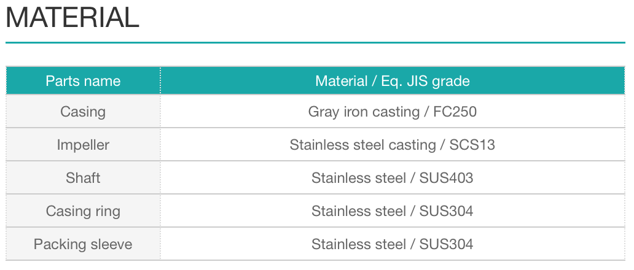Viewport: 634px width, 270px height.
Task: Click the teal divider line under MATERIAL
Action: [315, 43]
